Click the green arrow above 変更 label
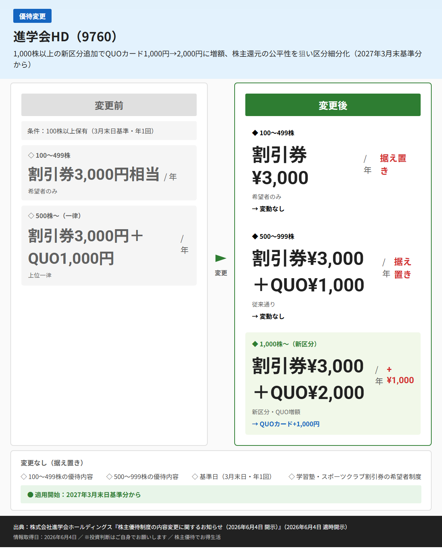 pyautogui.click(x=221, y=258)
